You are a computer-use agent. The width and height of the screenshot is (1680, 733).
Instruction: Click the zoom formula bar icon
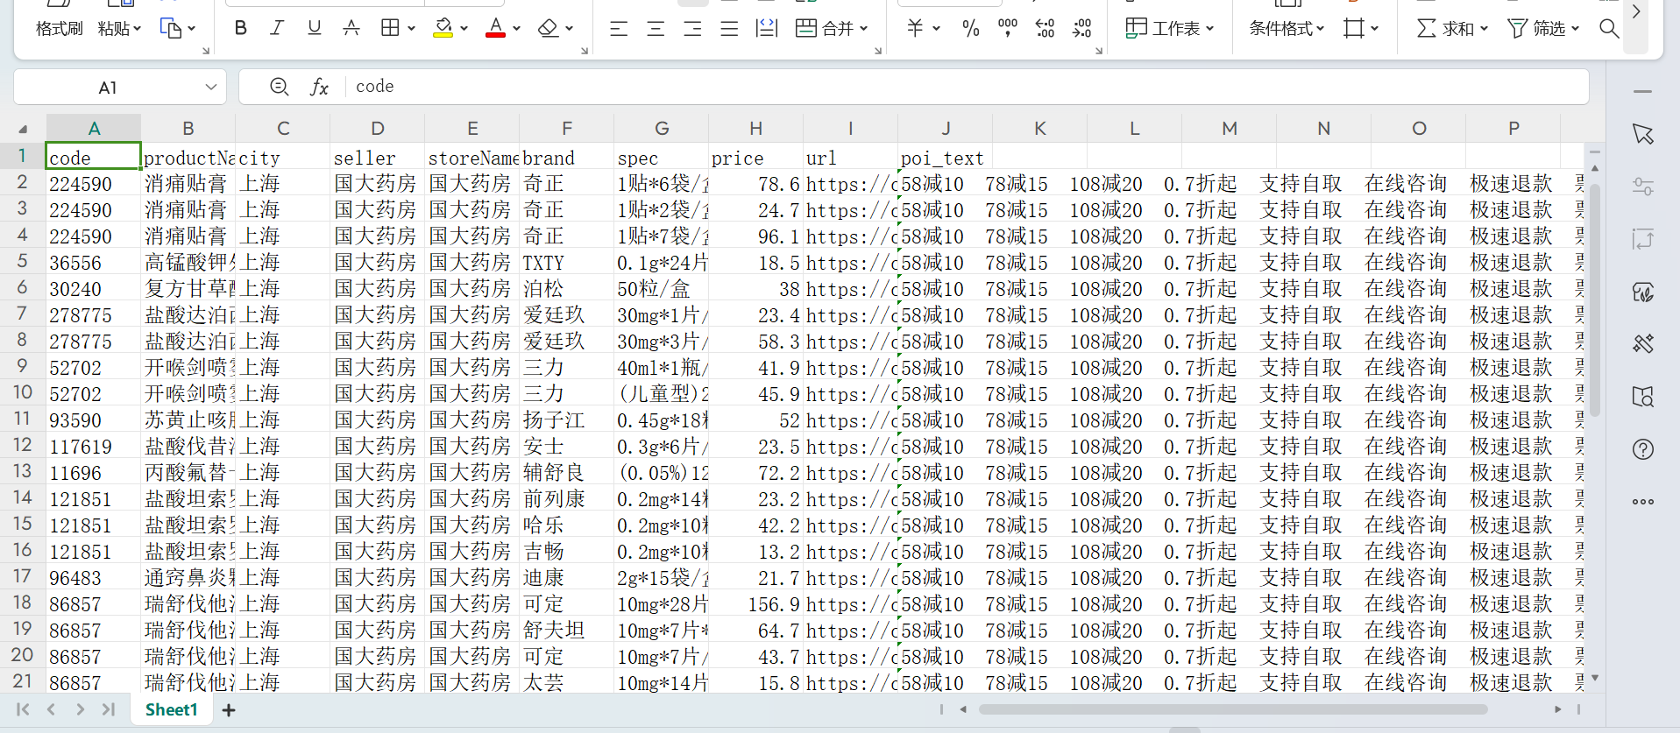pos(280,87)
